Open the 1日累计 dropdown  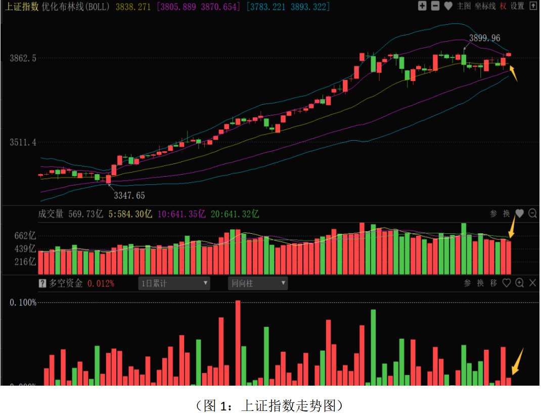174,283
